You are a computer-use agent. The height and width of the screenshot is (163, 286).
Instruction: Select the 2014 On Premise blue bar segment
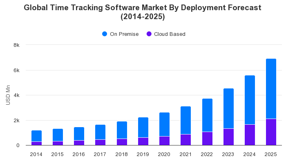click(36, 136)
